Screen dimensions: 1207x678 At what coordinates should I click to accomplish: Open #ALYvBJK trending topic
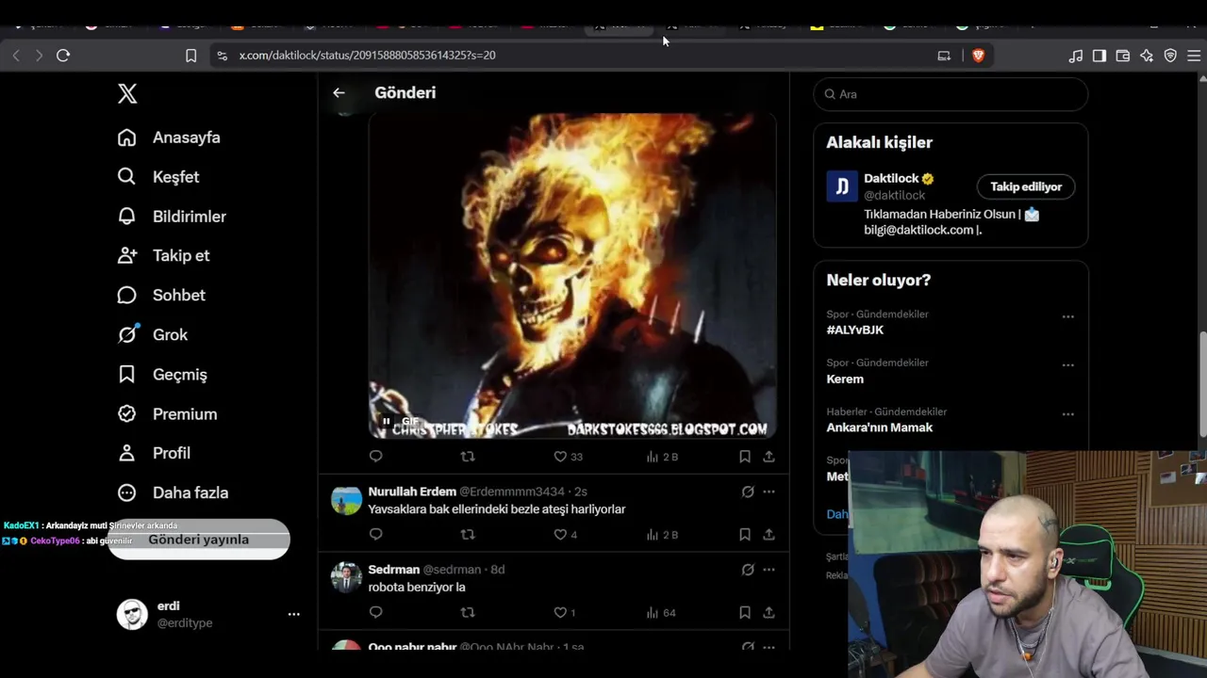coord(855,331)
